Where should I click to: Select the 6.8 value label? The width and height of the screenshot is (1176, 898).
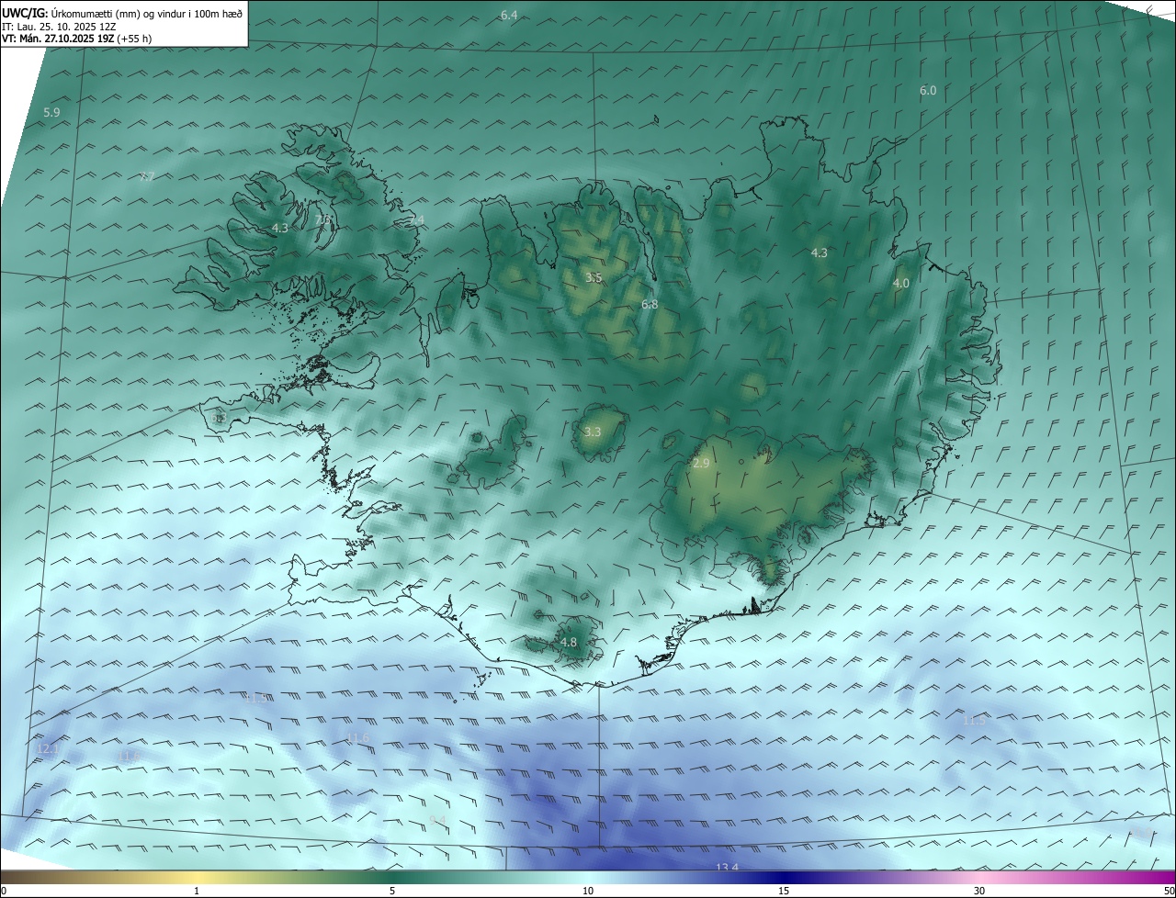[650, 304]
